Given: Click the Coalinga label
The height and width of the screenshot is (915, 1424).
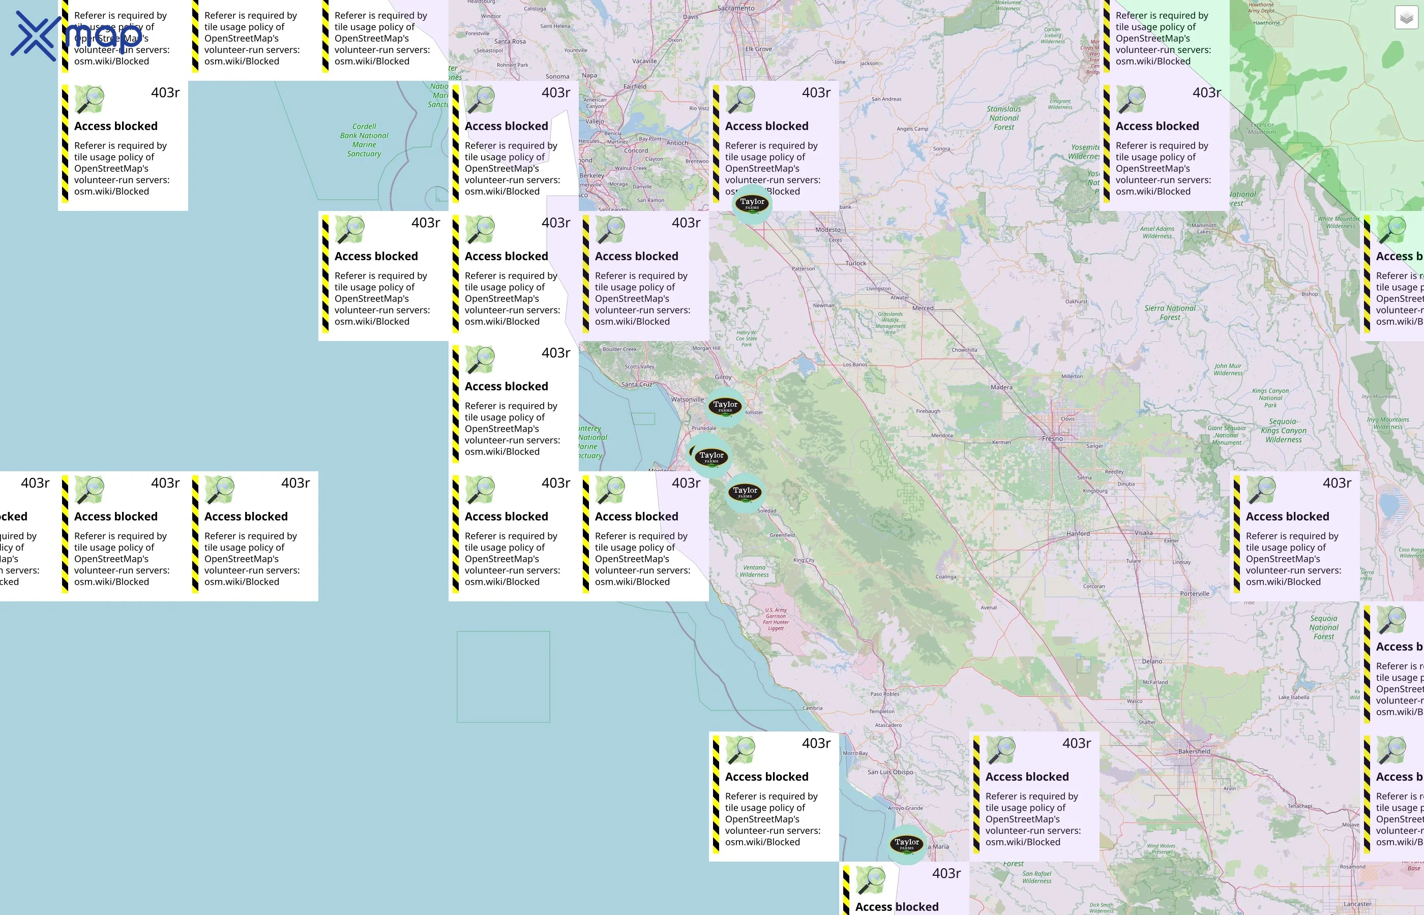Looking at the screenshot, I should coord(946,577).
